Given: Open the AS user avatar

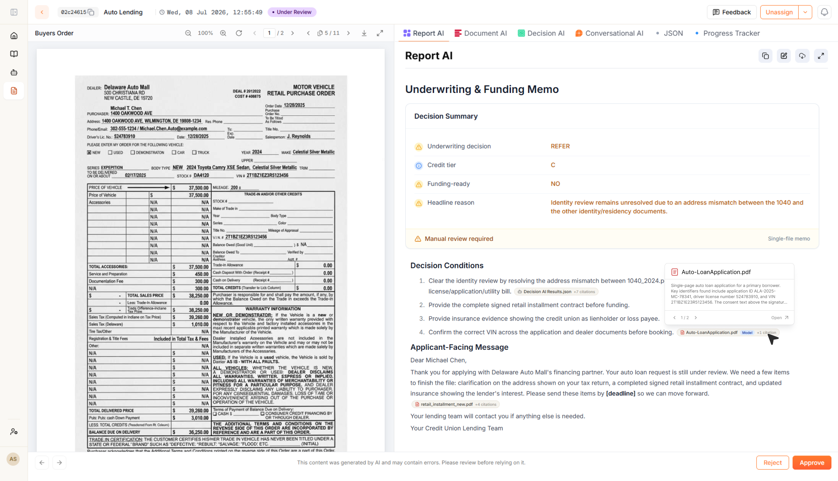Looking at the screenshot, I should tap(13, 459).
